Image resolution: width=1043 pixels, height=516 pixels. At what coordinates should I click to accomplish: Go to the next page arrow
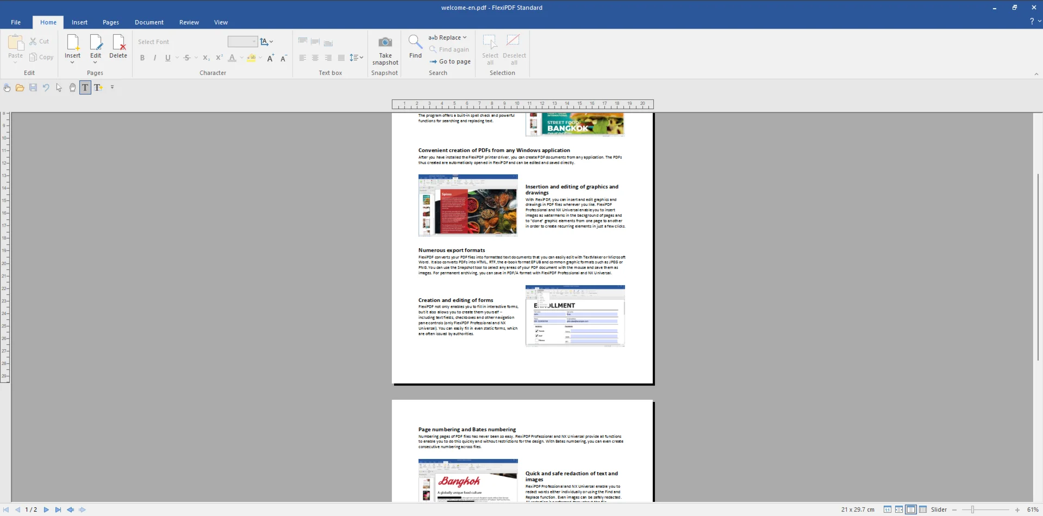click(x=46, y=509)
